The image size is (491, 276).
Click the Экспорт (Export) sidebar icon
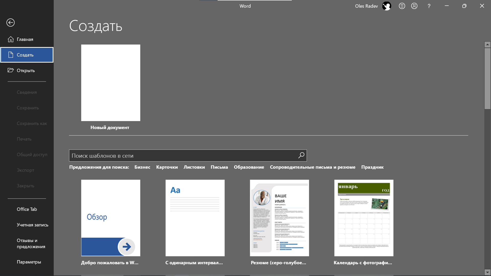[25, 170]
